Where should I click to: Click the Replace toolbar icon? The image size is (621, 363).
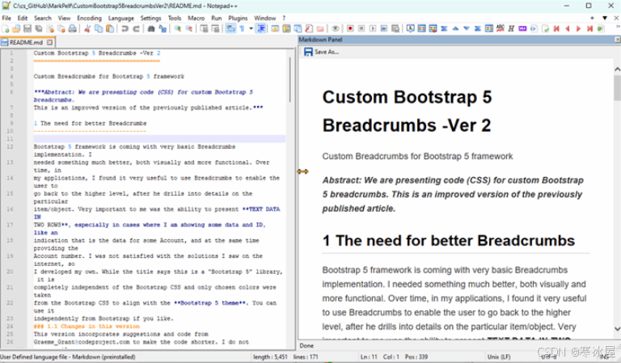(x=163, y=28)
